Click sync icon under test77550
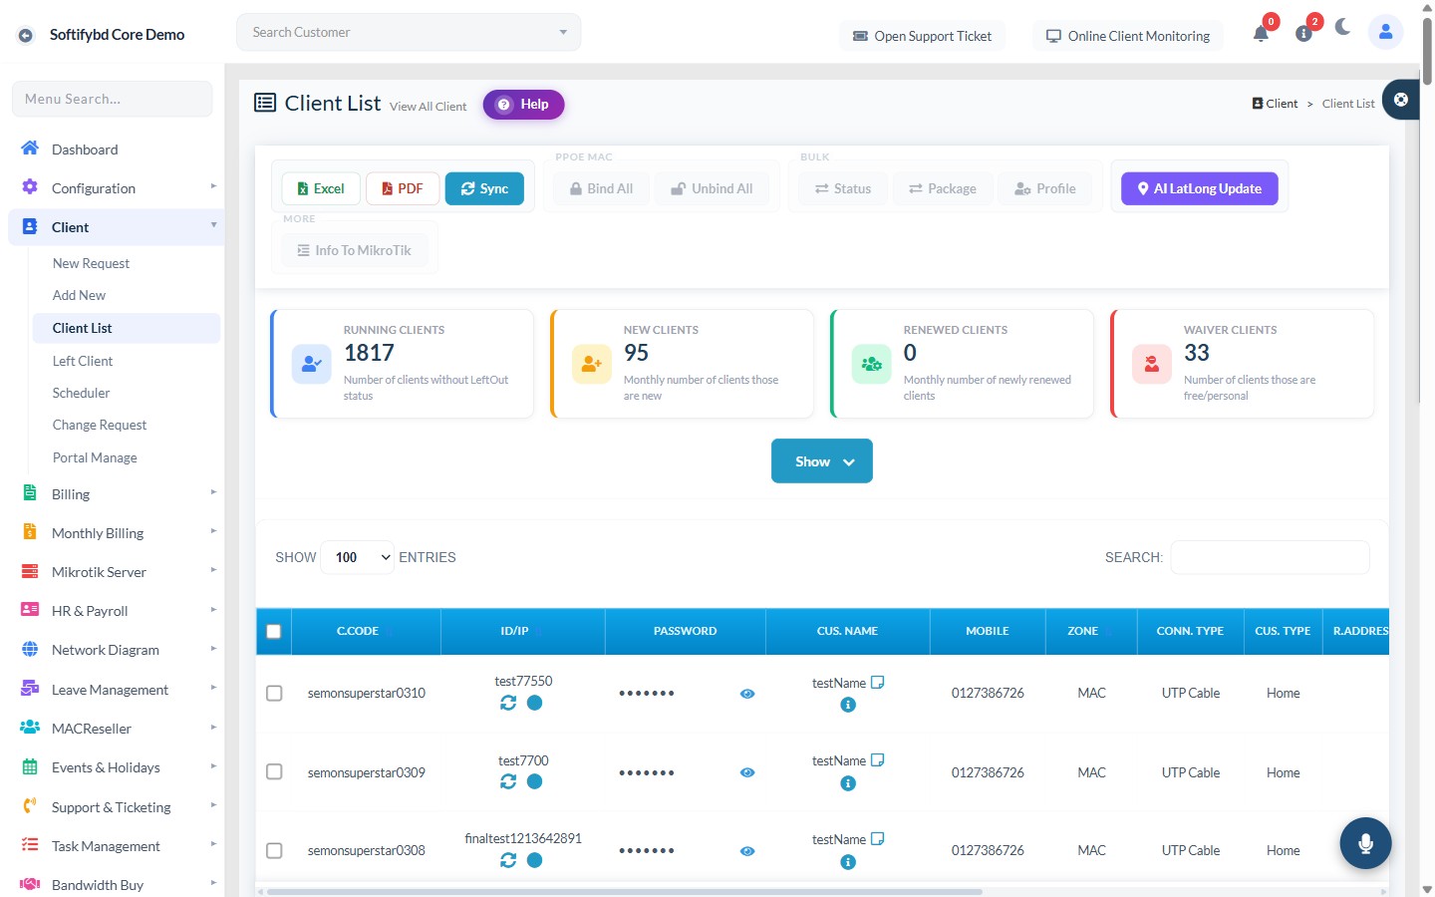1435x897 pixels. click(508, 703)
